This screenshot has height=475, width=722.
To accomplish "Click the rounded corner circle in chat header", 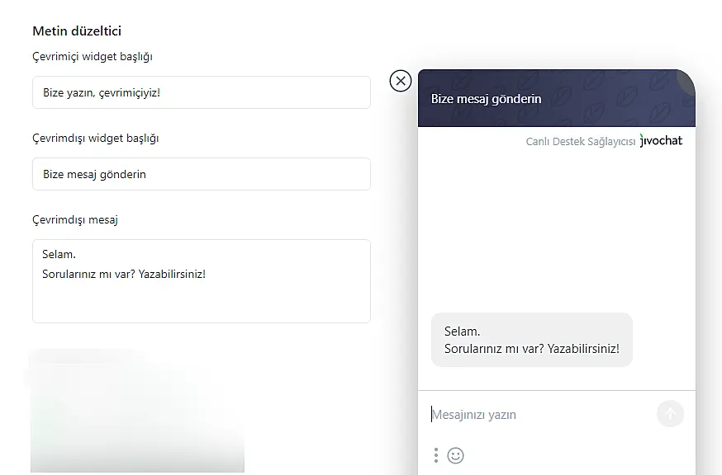I will [687, 79].
